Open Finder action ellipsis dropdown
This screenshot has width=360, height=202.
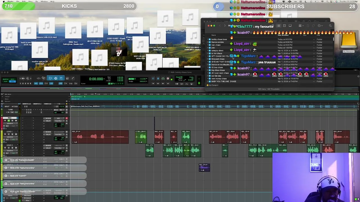click(x=320, y=26)
